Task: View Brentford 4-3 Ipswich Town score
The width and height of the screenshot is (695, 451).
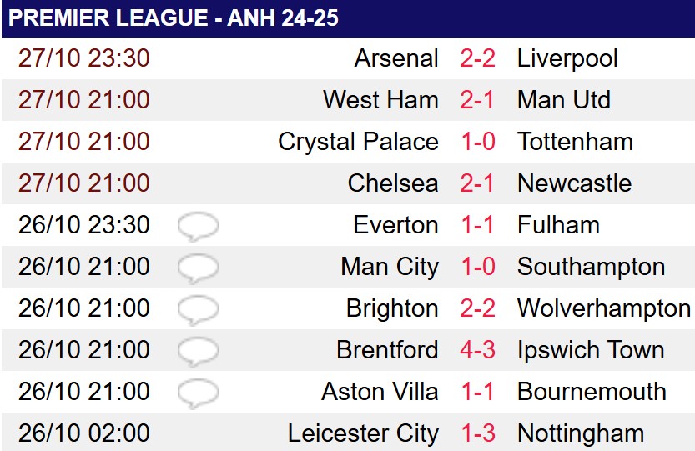Action: pyautogui.click(x=477, y=349)
